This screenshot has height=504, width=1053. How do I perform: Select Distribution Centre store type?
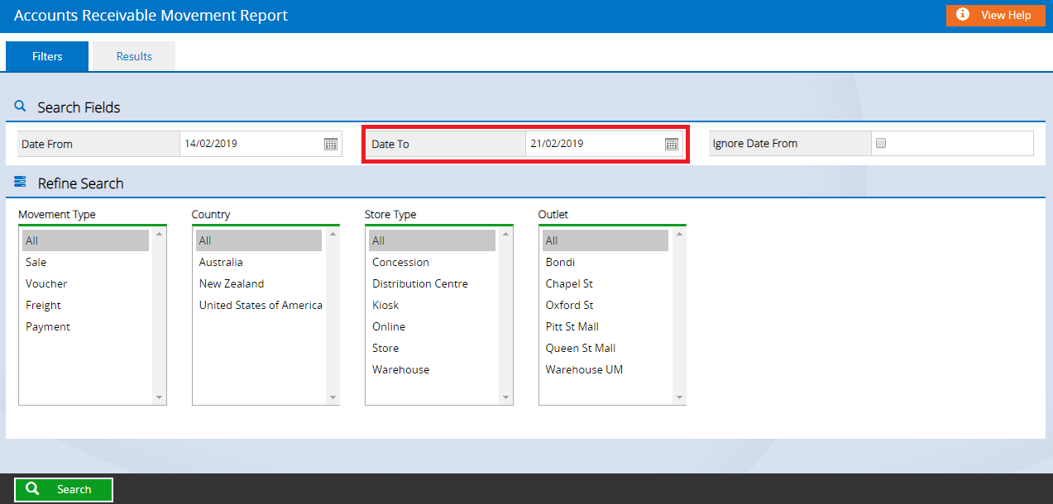(x=432, y=283)
